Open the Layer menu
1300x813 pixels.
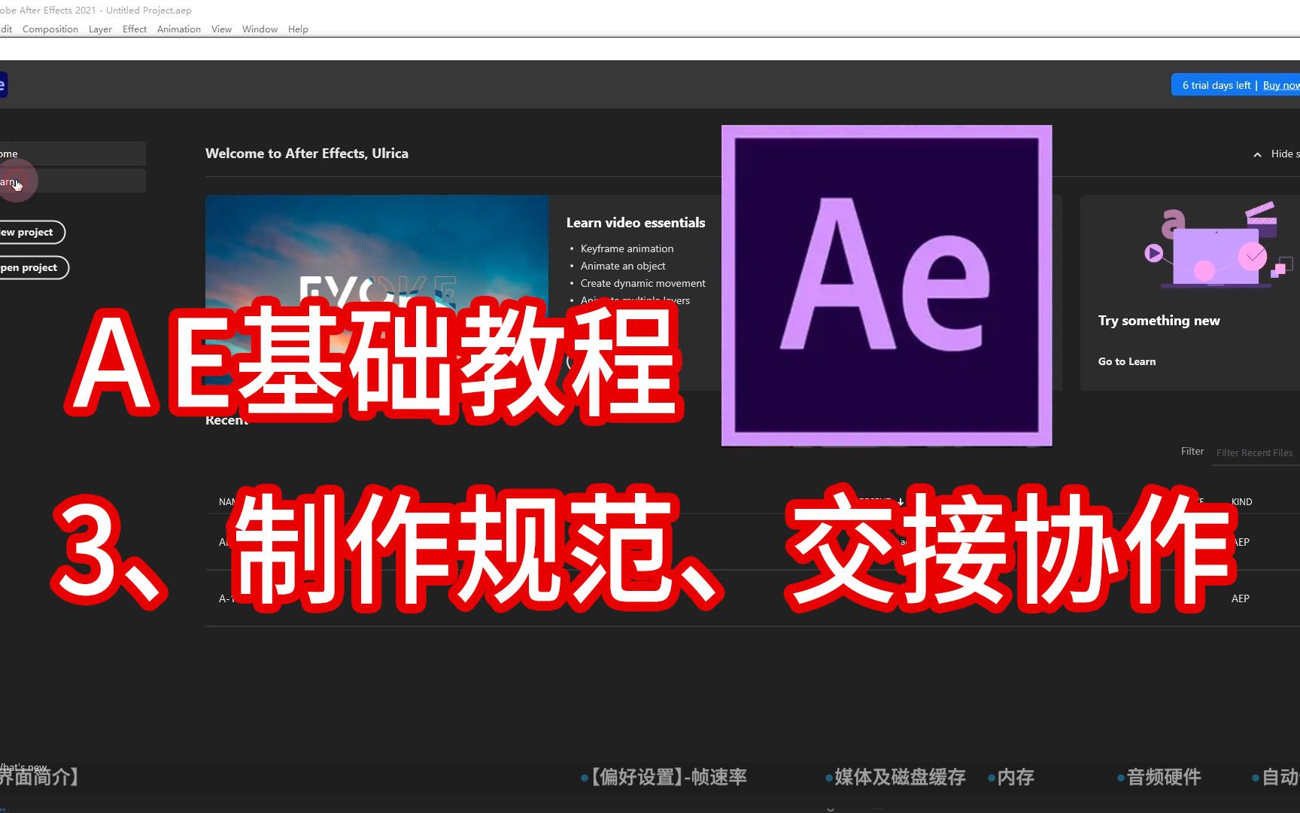pyautogui.click(x=100, y=29)
